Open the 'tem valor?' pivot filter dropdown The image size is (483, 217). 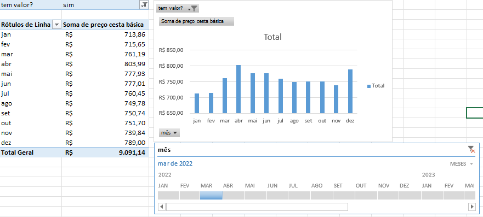144,4
